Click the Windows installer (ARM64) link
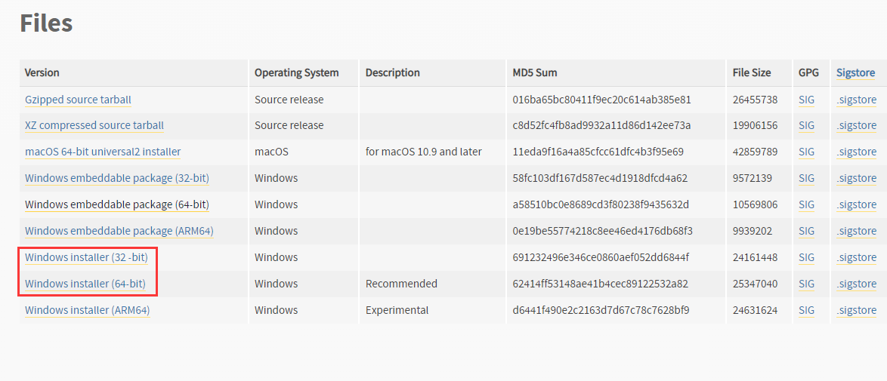 (88, 310)
